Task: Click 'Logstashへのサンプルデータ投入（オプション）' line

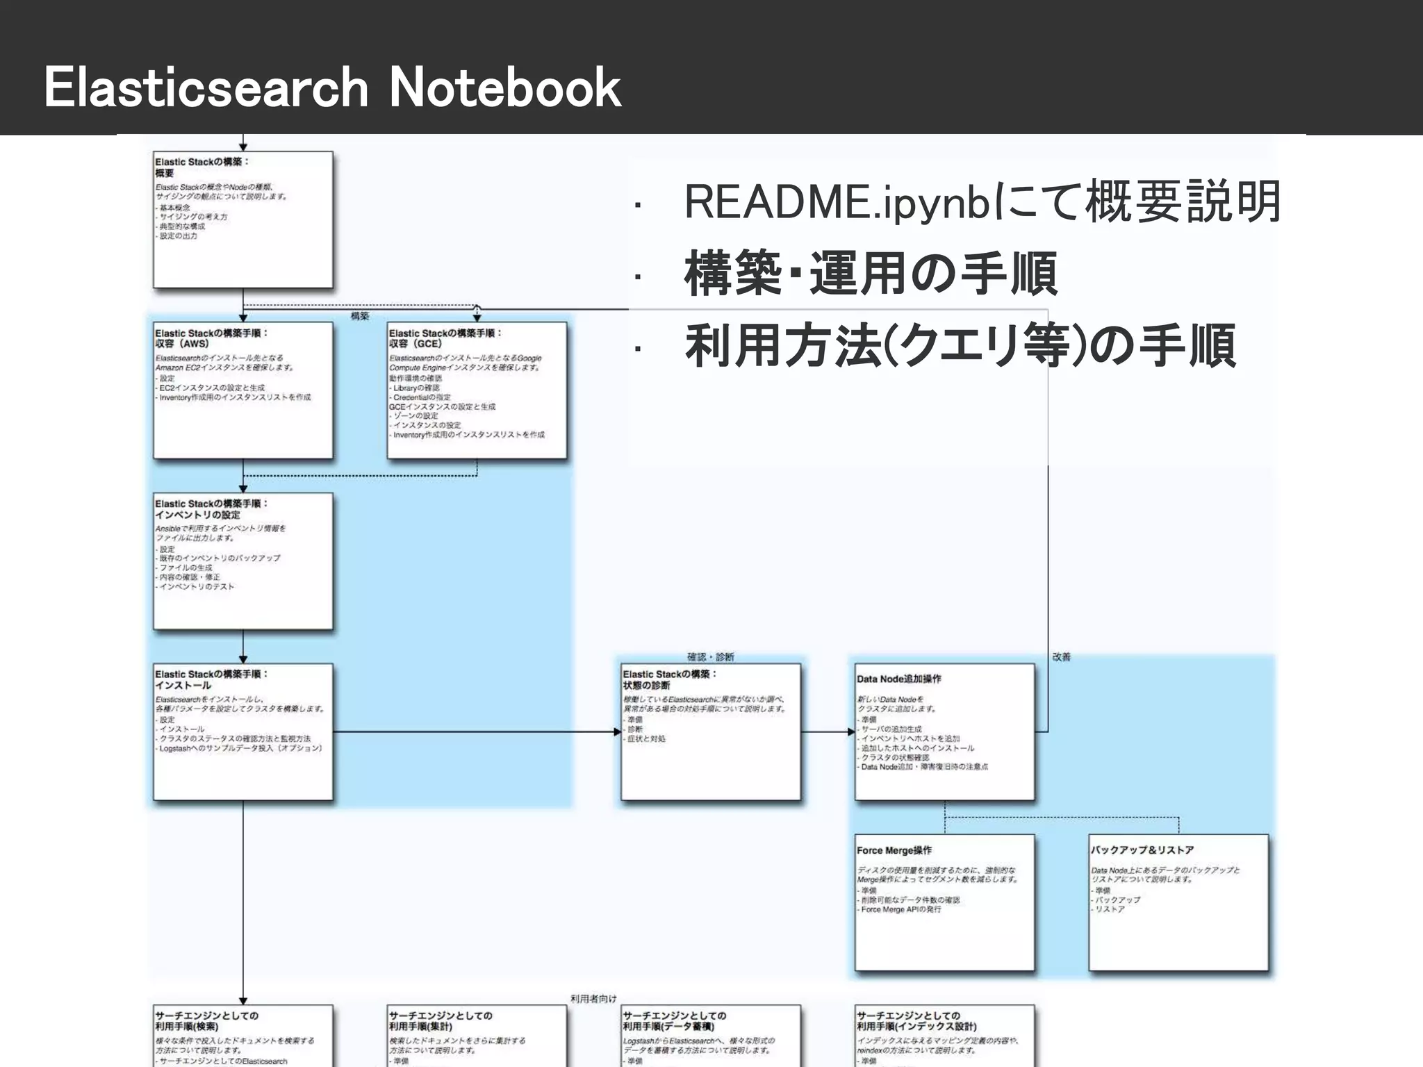Action: tap(240, 748)
